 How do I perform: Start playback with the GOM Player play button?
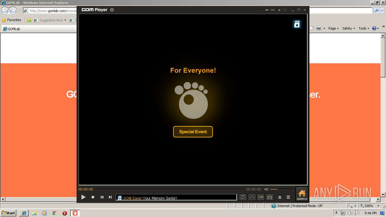coord(84,197)
